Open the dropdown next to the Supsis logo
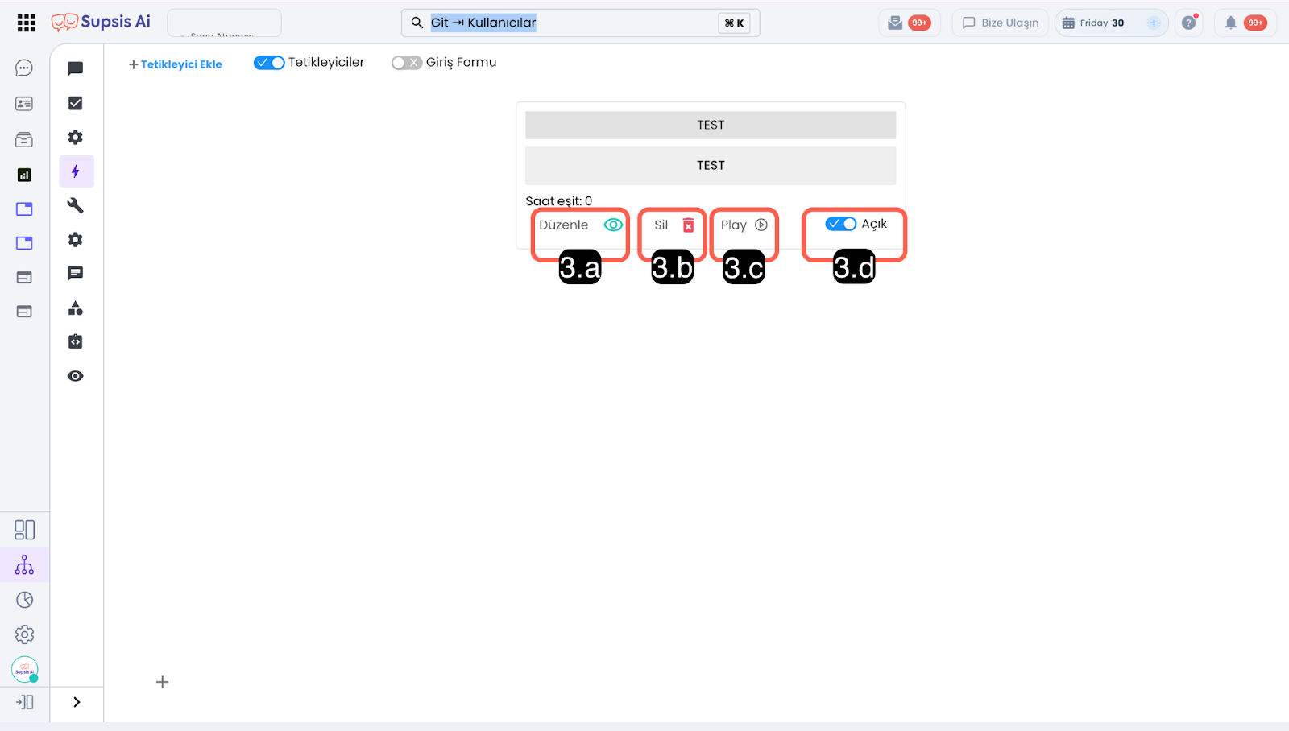The image size is (1289, 731). click(x=224, y=23)
